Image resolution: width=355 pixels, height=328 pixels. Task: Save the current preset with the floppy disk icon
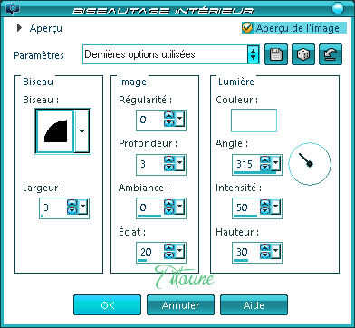276,54
